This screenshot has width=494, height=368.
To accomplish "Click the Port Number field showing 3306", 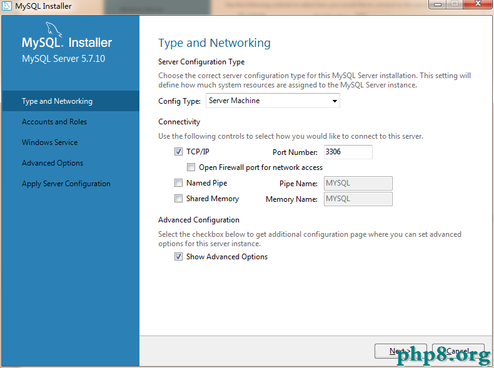I will point(348,152).
